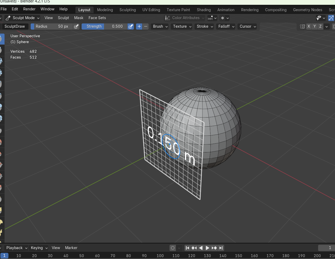The height and width of the screenshot is (259, 335).
Task: Jump to the next keyframe
Action: click(x=214, y=248)
